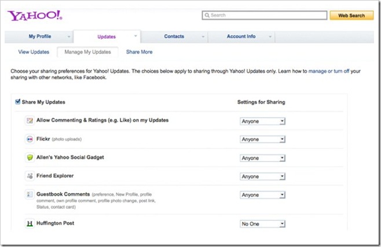Click the Web Search button
The height and width of the screenshot is (247, 381).
point(351,15)
